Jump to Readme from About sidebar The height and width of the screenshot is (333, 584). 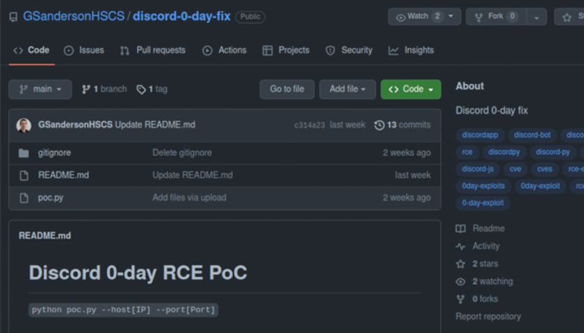pos(489,228)
